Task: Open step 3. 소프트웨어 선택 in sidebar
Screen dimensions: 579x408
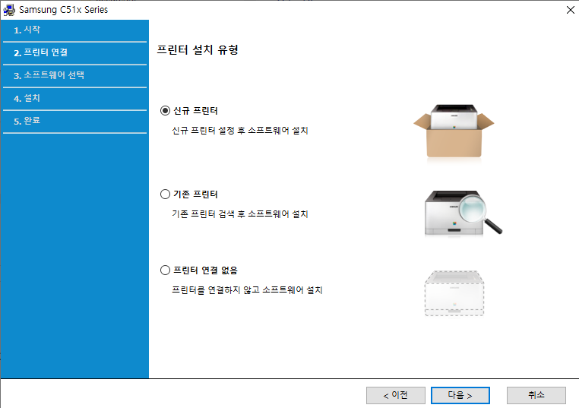Action: coord(75,76)
